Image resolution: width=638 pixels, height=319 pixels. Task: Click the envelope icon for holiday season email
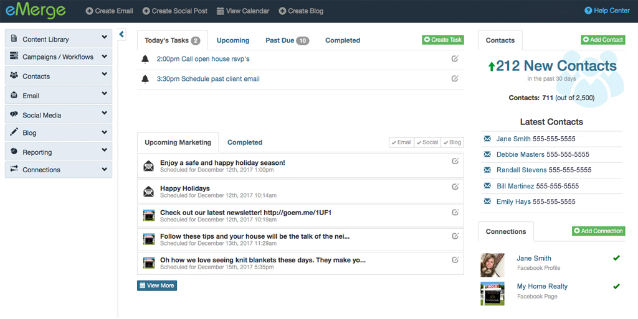149,166
